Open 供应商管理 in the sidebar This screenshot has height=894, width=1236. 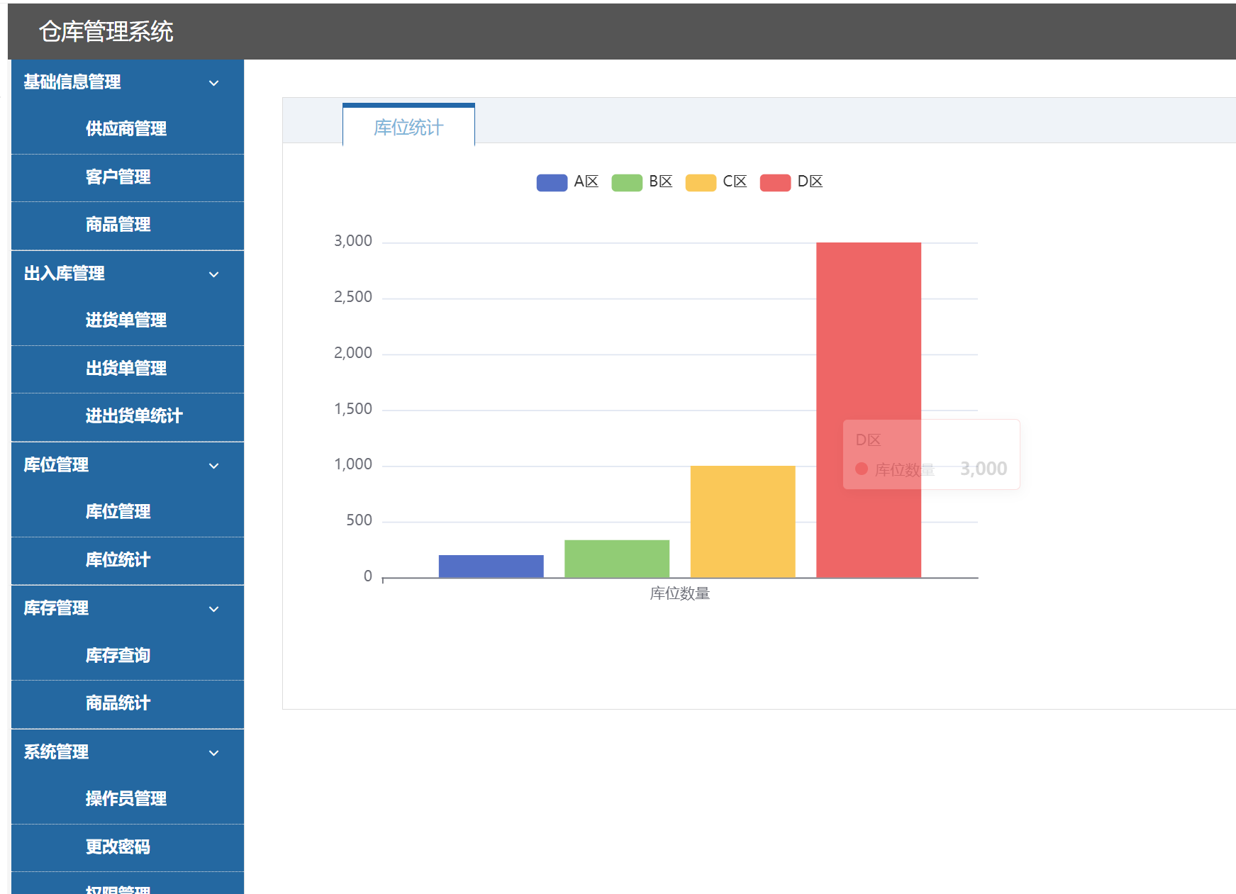click(126, 129)
